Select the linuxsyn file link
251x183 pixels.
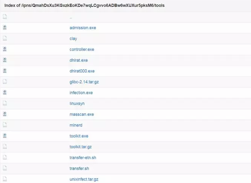77,103
